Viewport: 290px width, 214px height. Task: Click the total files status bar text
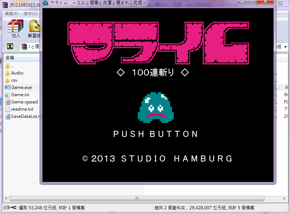[x=205, y=208]
